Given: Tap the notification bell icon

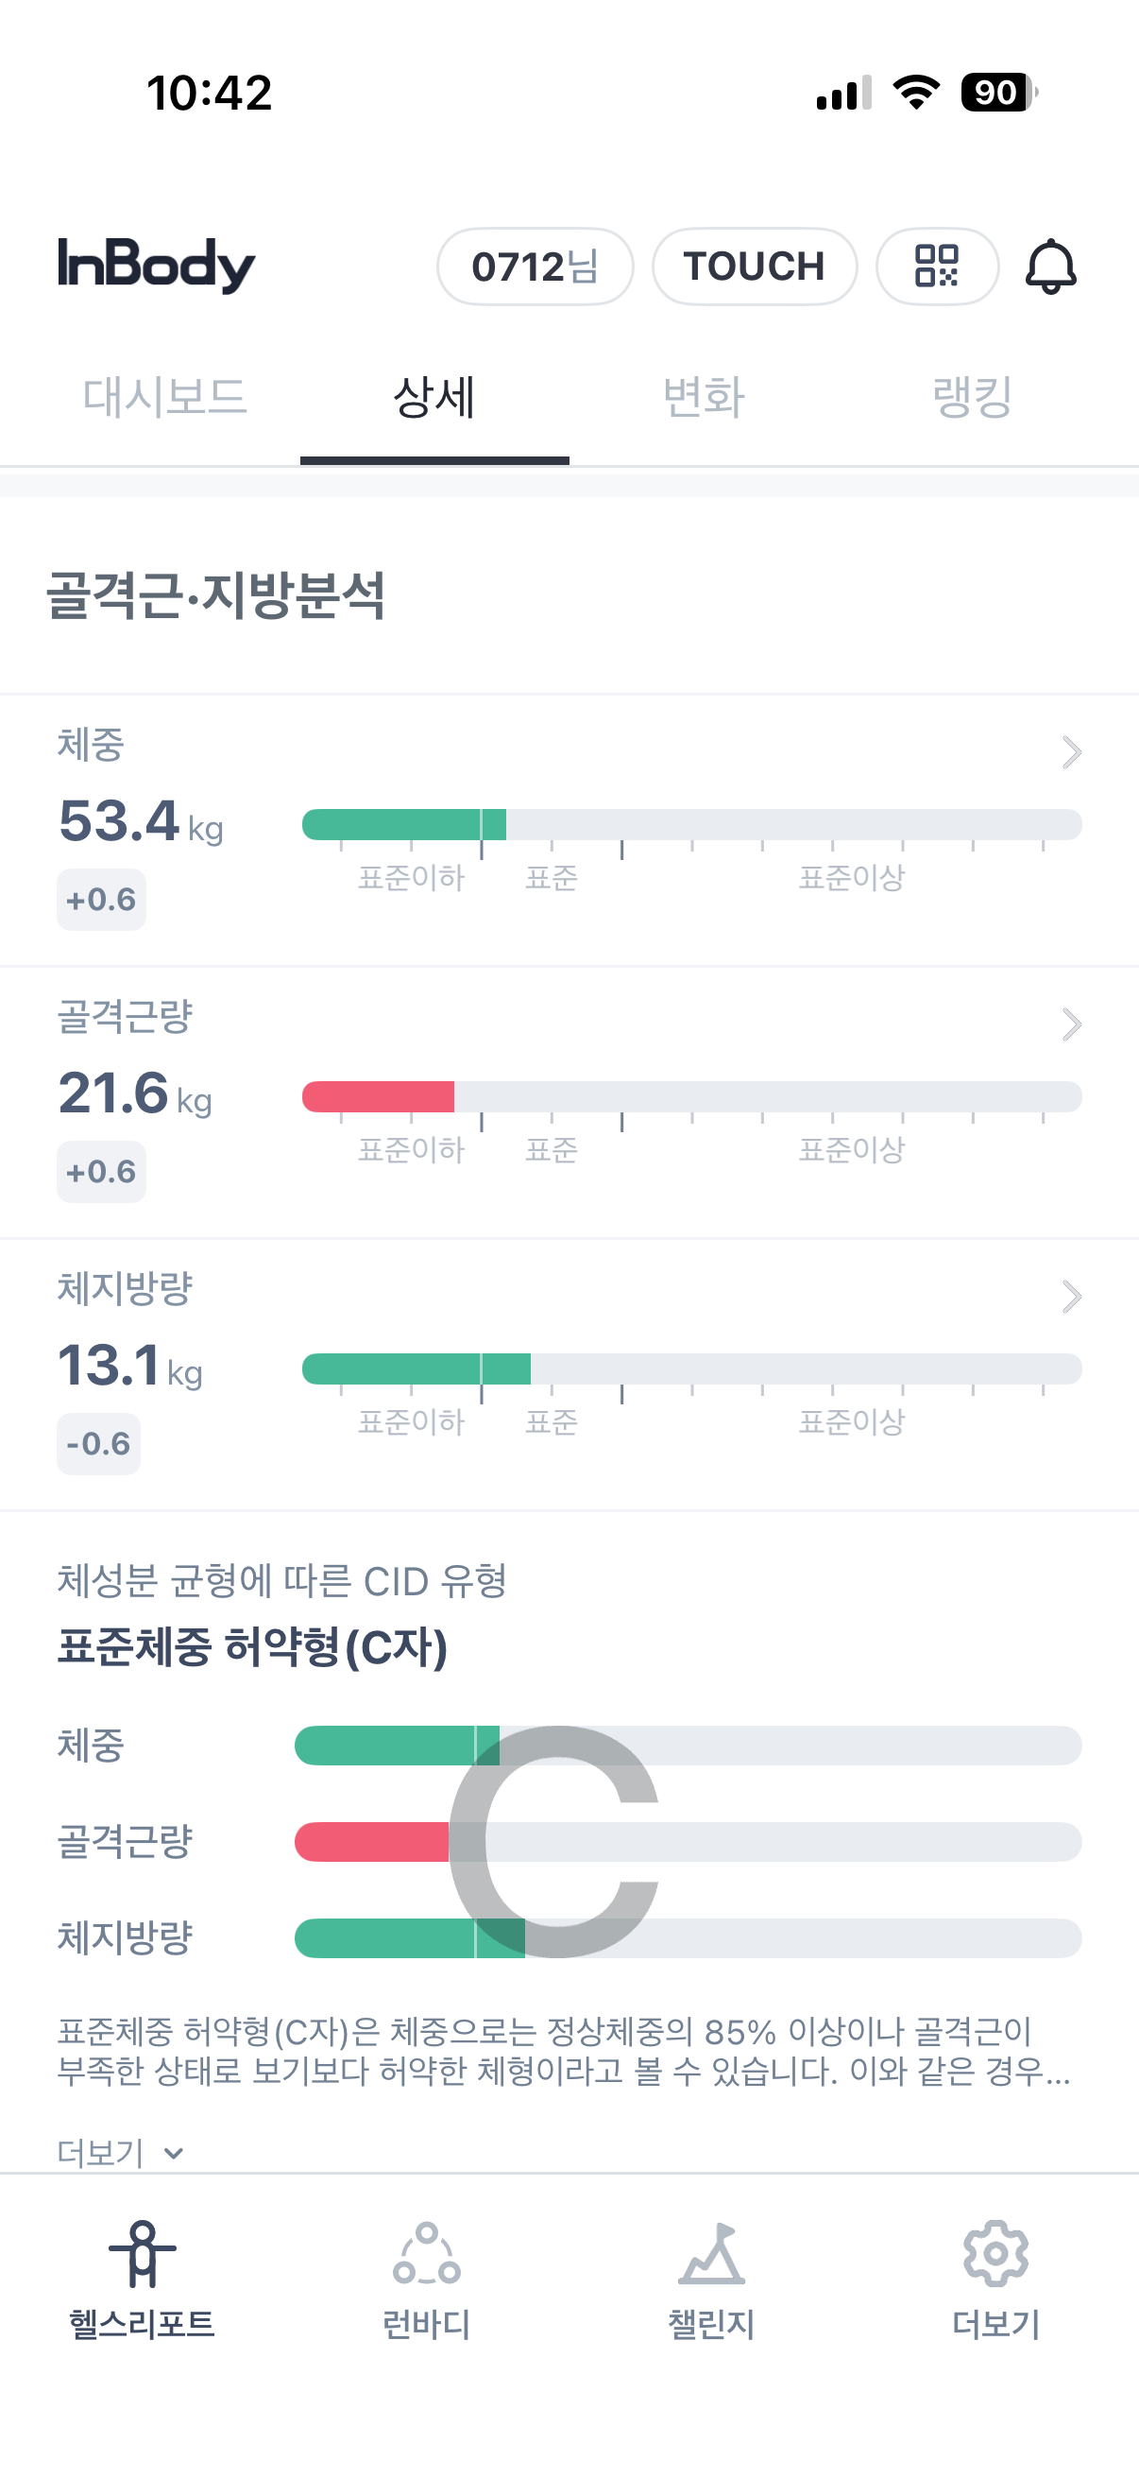Looking at the screenshot, I should (x=1049, y=267).
